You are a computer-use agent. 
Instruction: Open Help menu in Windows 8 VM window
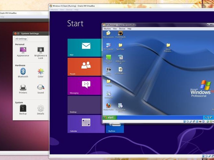[x=76, y=10]
